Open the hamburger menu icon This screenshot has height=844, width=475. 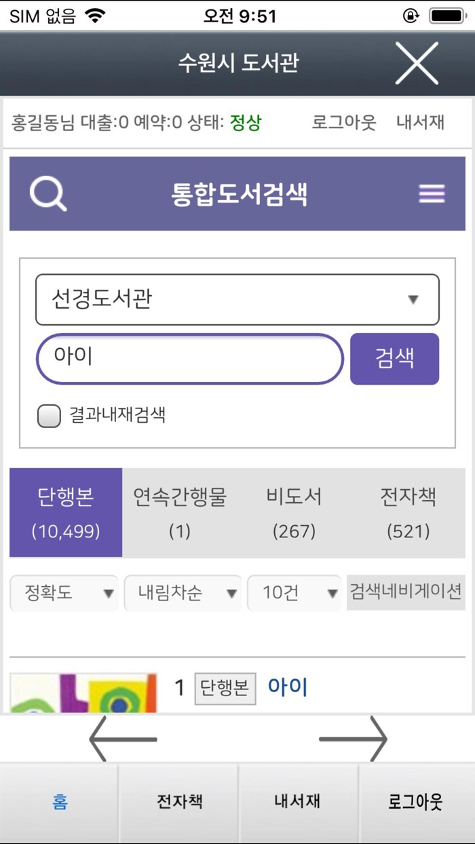point(431,193)
